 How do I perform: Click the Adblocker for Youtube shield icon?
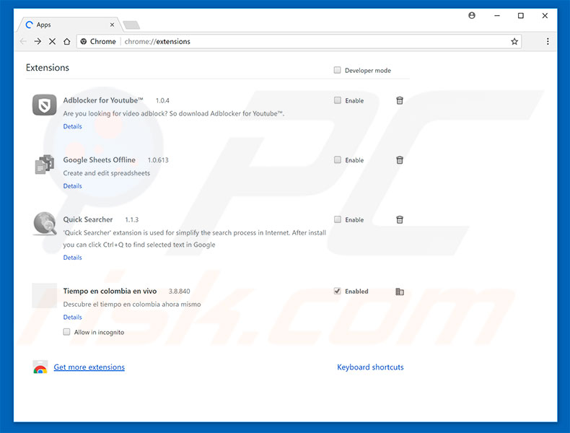click(x=44, y=105)
